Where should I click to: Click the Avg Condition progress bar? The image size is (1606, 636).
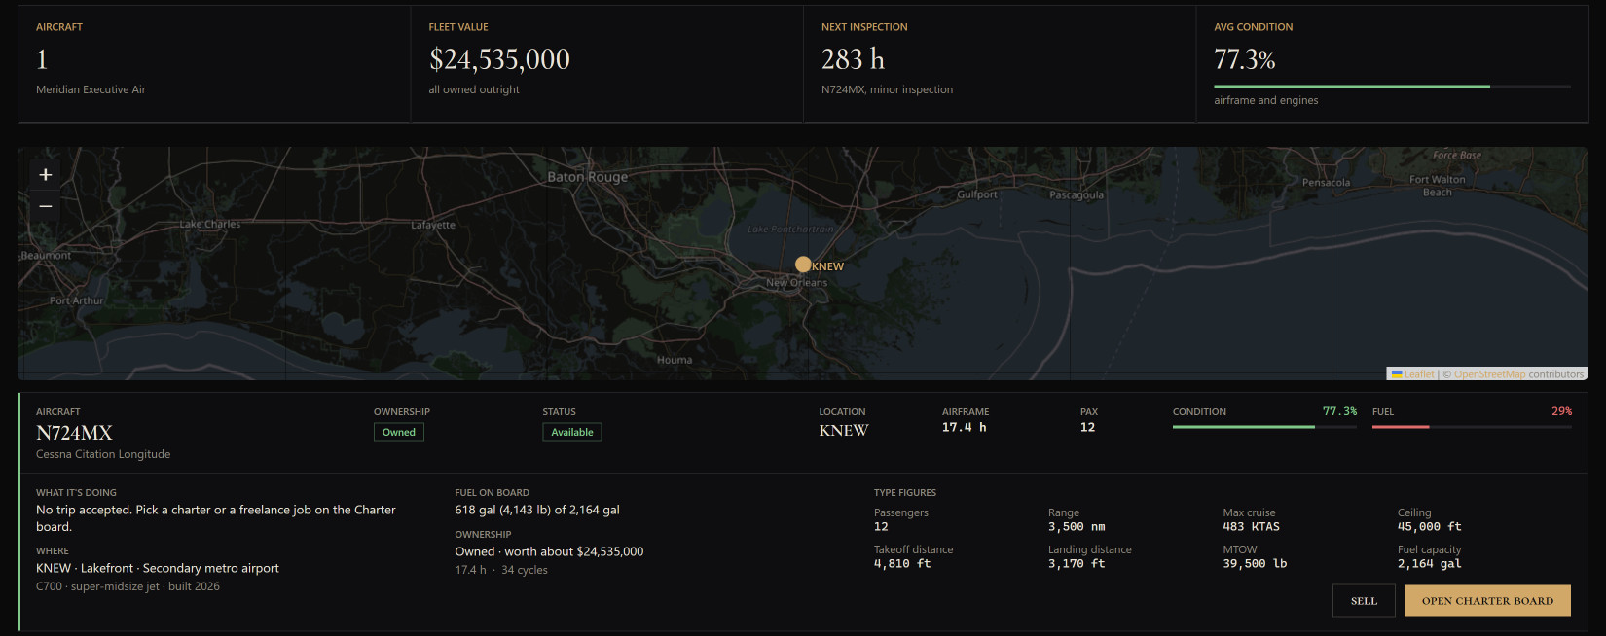tap(1392, 87)
